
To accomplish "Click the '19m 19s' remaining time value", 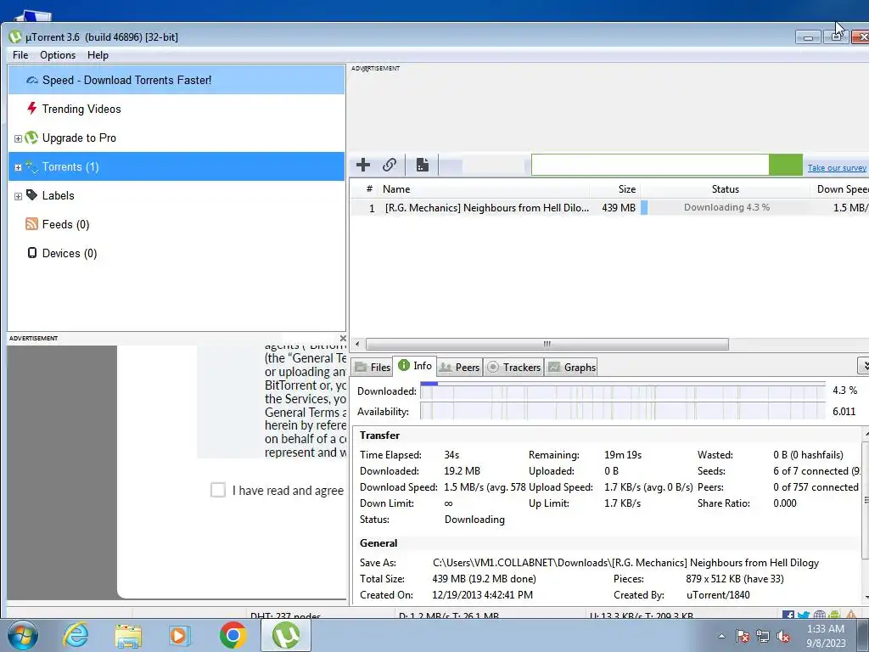I will pyautogui.click(x=623, y=455).
